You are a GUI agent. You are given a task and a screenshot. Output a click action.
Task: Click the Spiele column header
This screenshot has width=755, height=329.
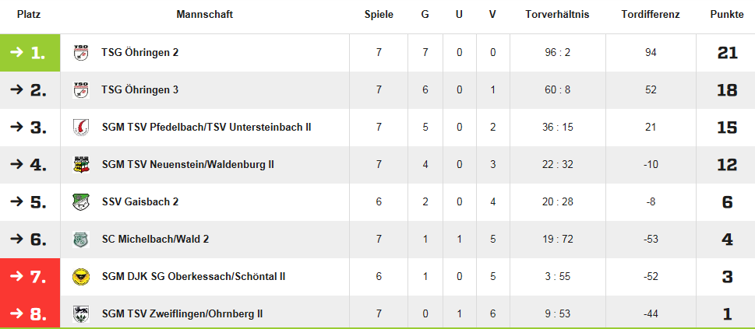(379, 15)
